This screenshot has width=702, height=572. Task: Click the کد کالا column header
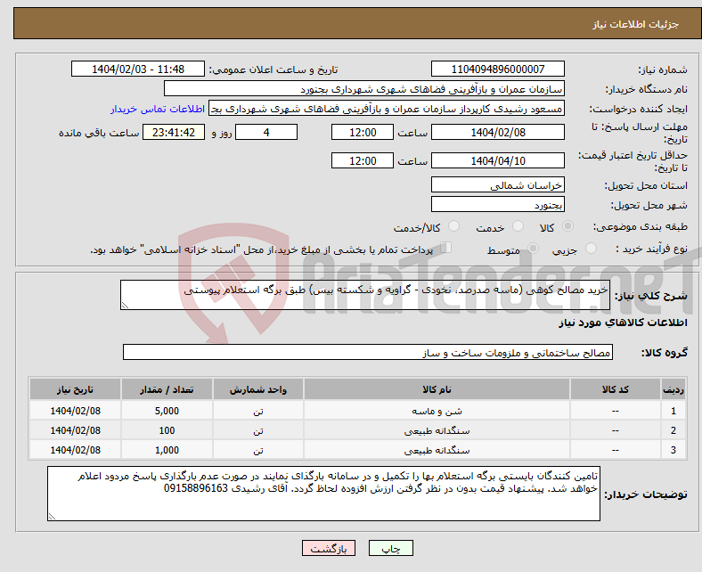616,389
